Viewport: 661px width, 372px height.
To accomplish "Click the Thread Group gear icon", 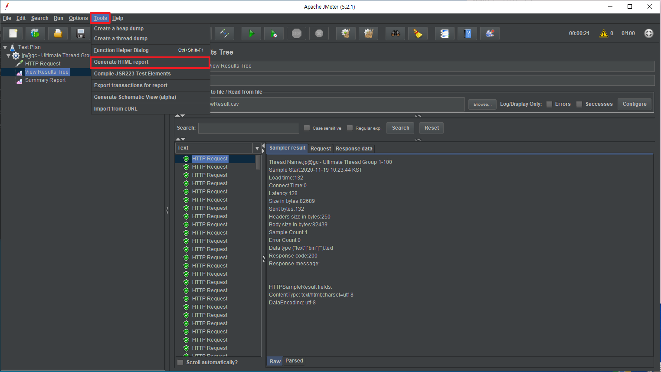I will click(16, 55).
